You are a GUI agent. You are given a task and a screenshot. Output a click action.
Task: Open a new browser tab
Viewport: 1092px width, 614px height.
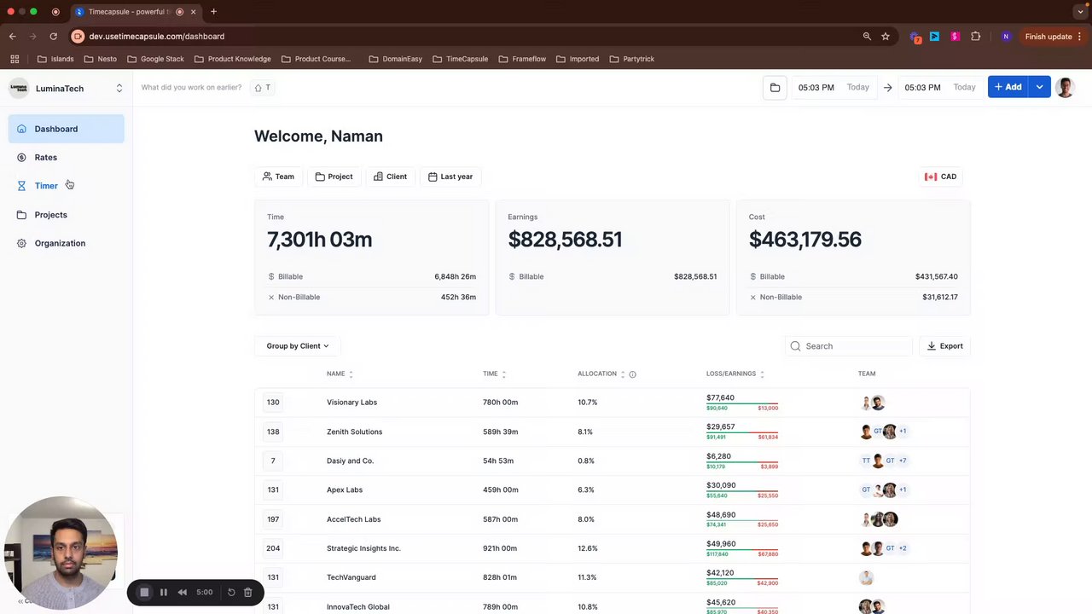(x=213, y=12)
